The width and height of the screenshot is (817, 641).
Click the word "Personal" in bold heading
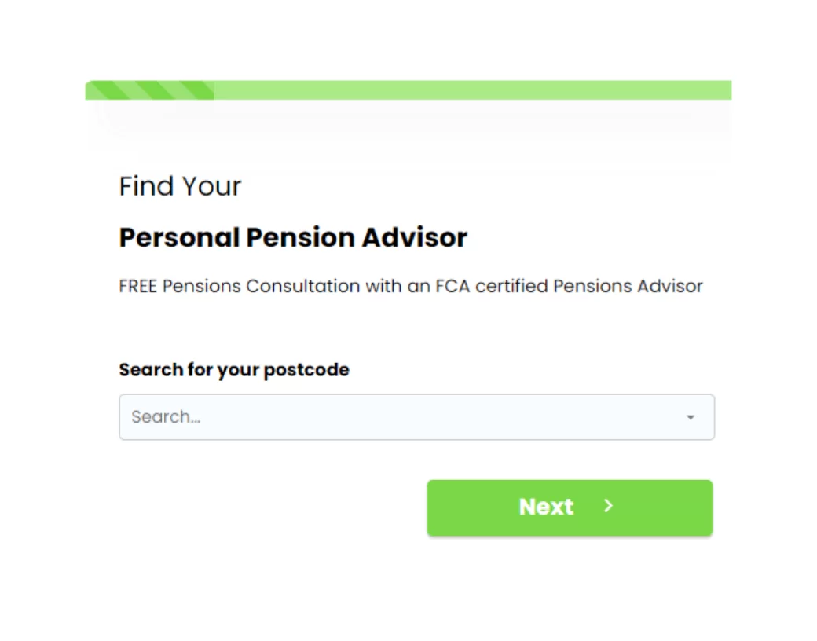click(179, 237)
